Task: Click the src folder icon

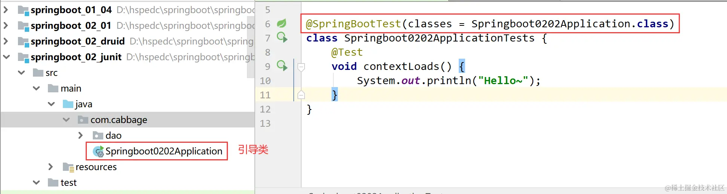Action: [x=38, y=73]
